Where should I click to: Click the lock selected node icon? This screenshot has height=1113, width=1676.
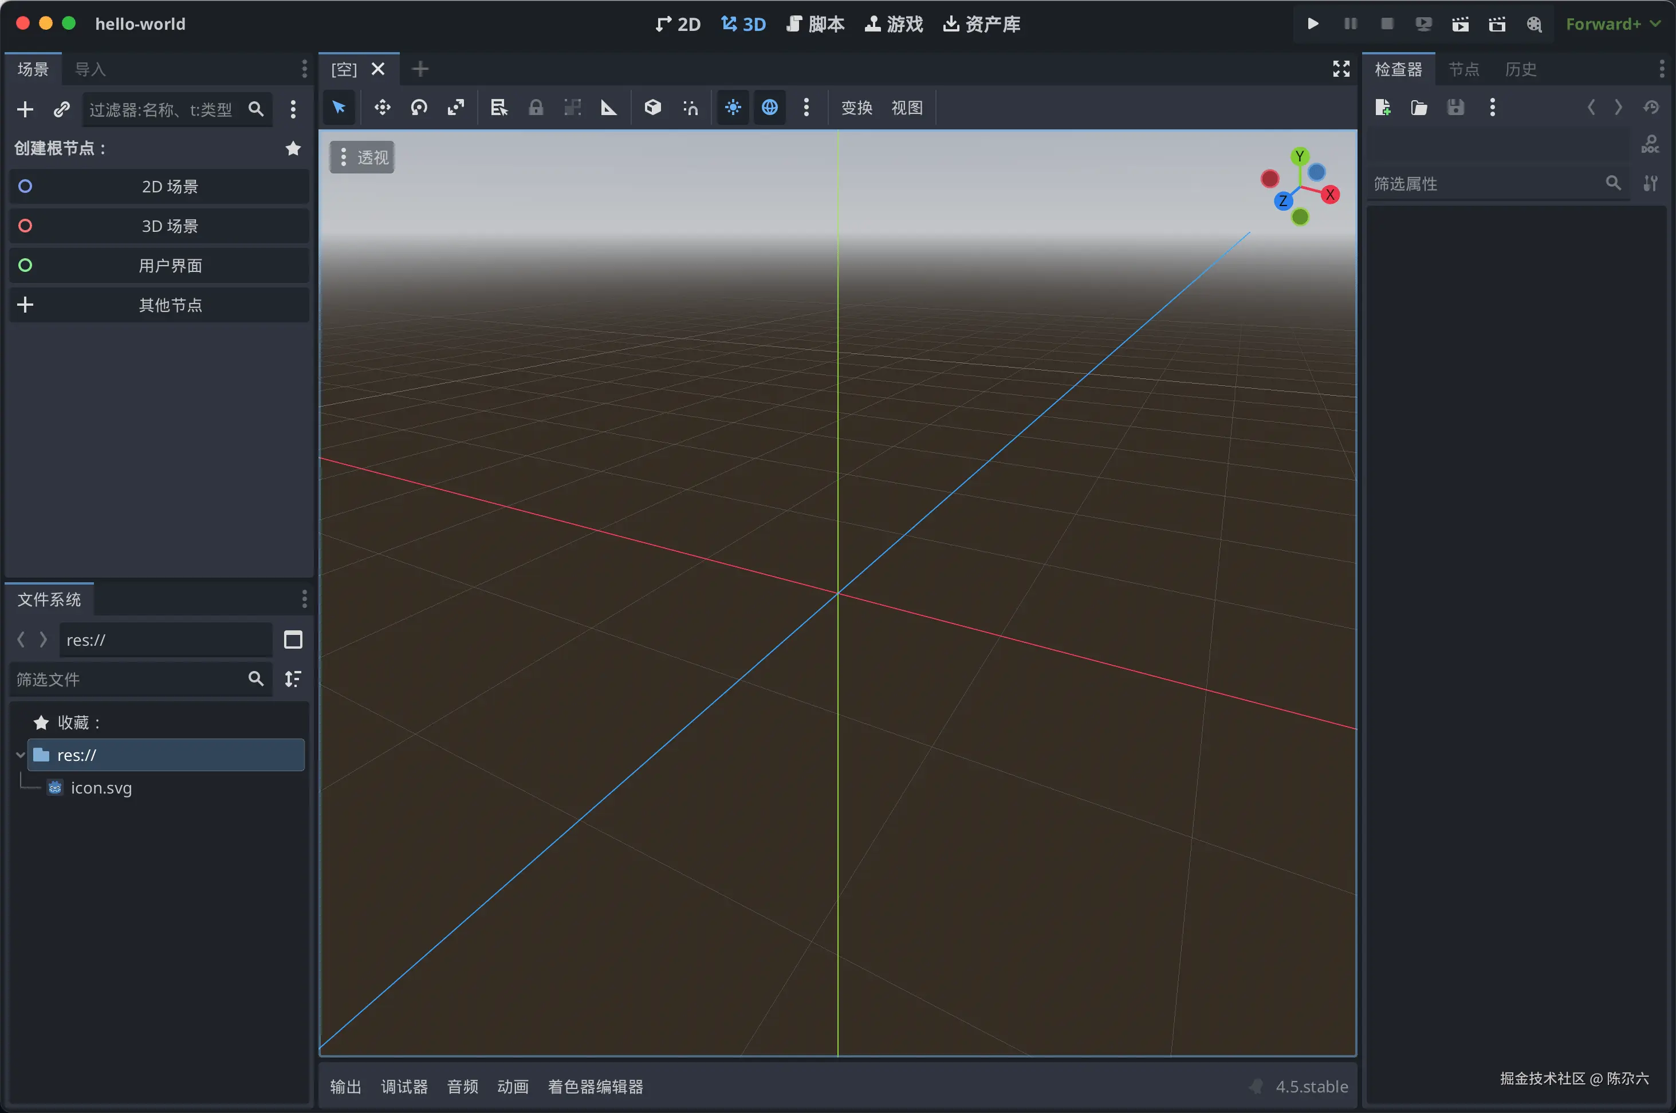point(536,107)
